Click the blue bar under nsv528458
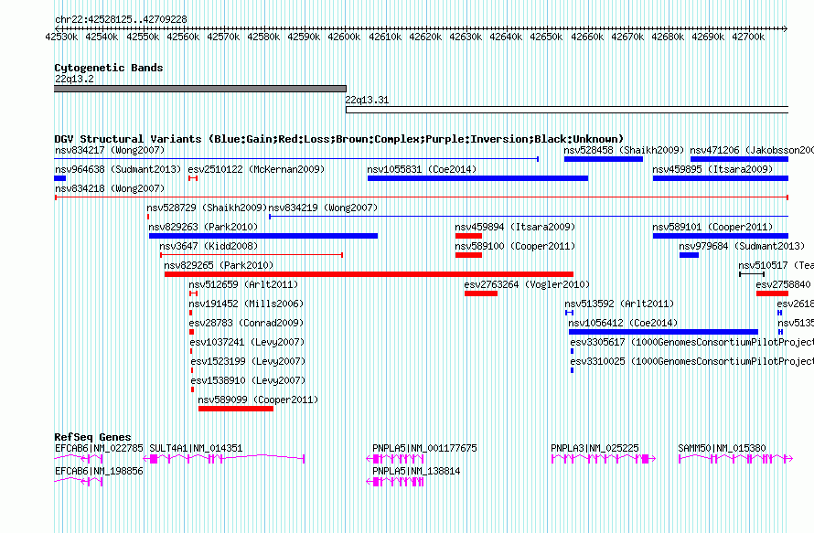This screenshot has height=533, width=814. tap(604, 159)
